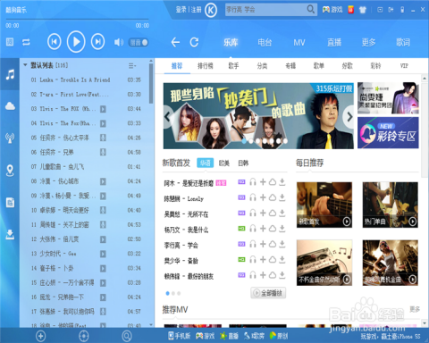Search within the playlist icon
The width and height of the screenshot is (429, 343).
click(x=127, y=336)
